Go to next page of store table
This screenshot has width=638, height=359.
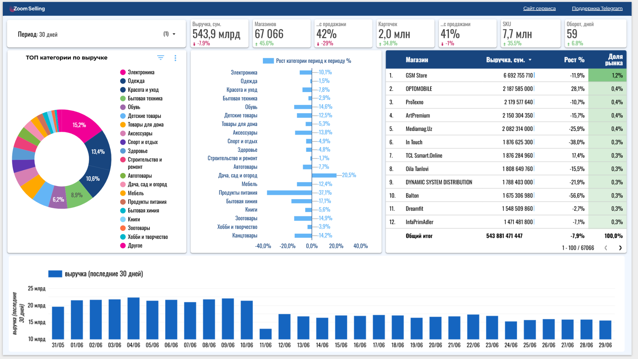coord(620,248)
